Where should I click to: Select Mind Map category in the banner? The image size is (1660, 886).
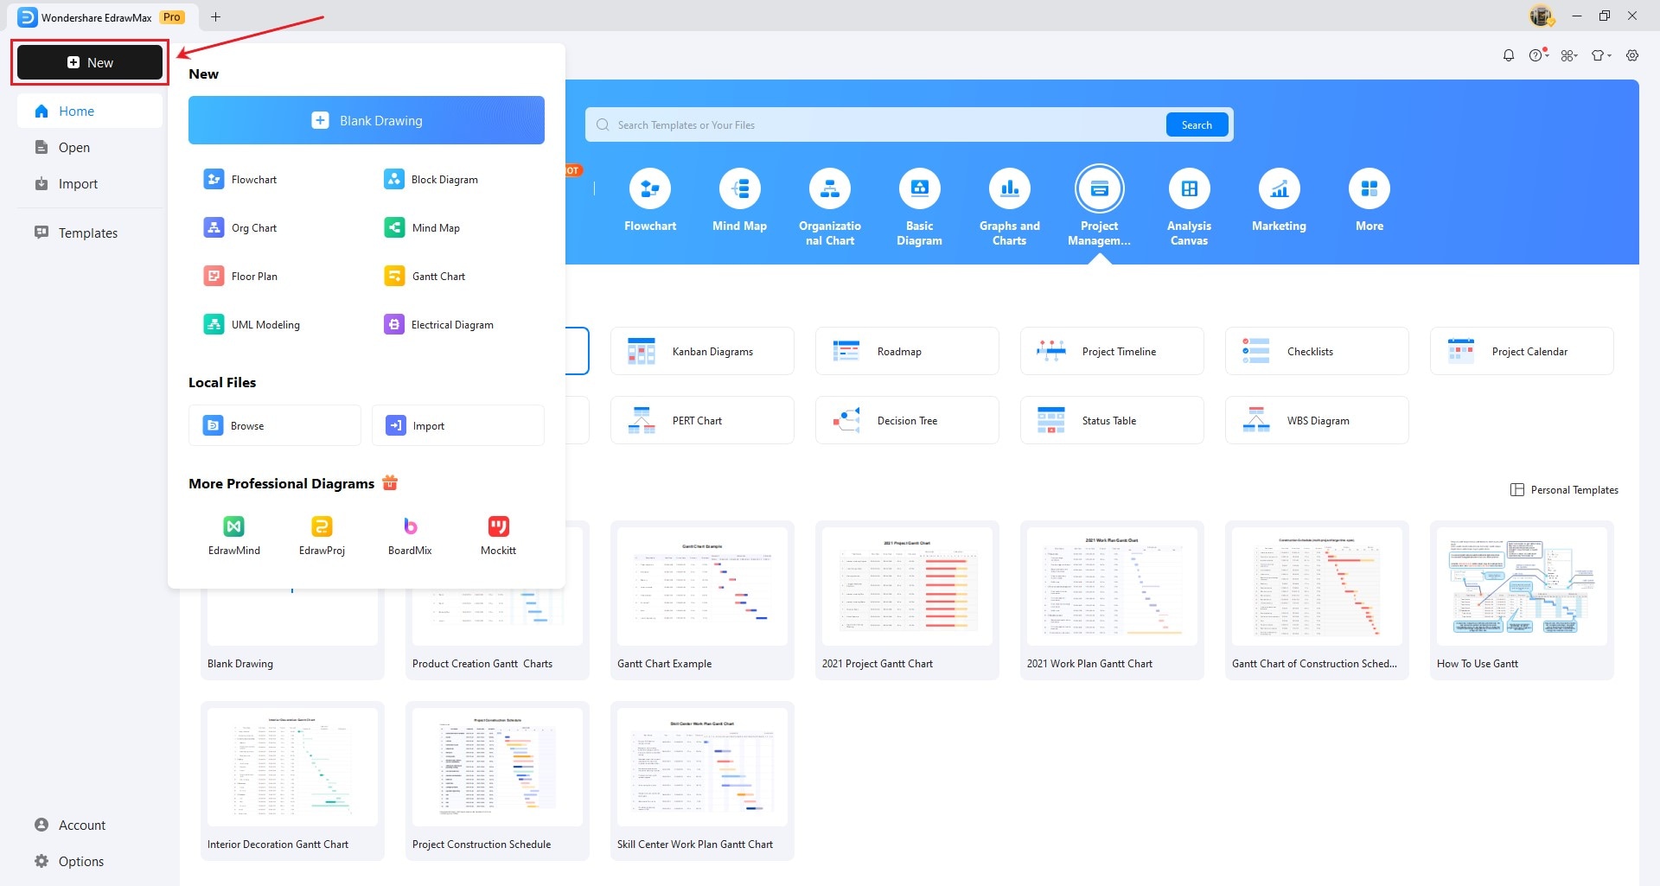740,201
